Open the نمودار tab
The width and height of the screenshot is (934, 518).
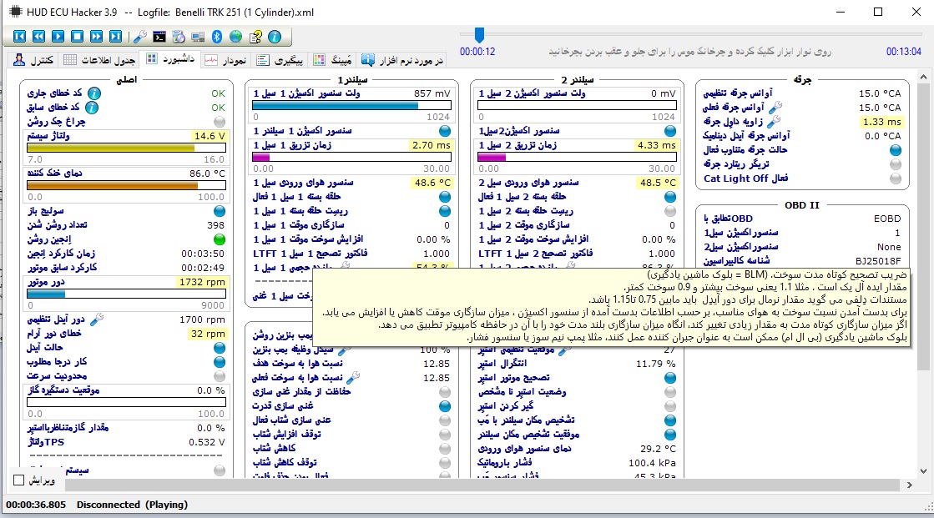226,60
